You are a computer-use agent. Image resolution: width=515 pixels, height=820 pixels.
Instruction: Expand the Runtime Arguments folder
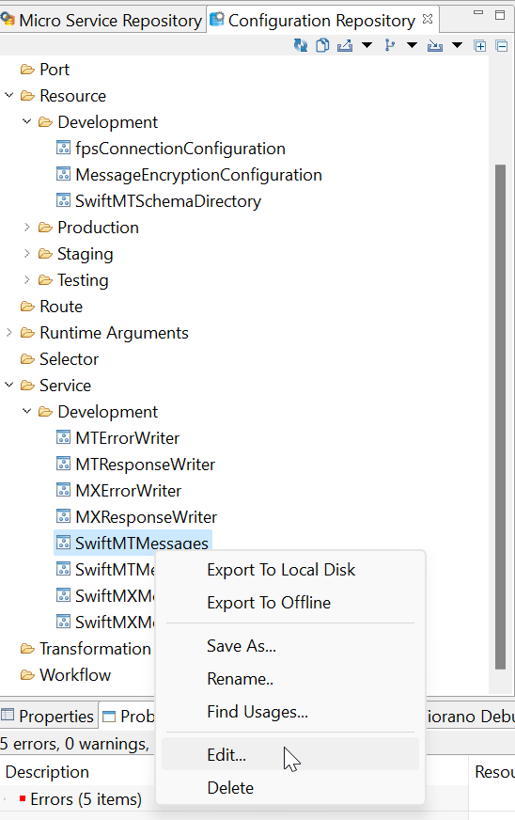tap(8, 332)
